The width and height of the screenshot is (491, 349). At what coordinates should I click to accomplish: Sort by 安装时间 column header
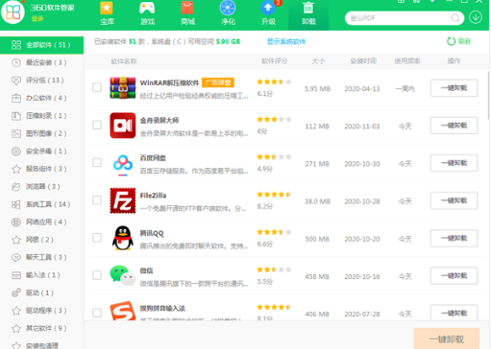(x=363, y=61)
